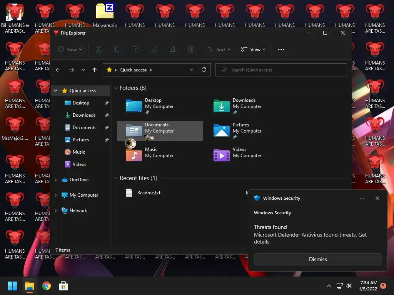Open Windows Security notification options menu

pos(362,198)
